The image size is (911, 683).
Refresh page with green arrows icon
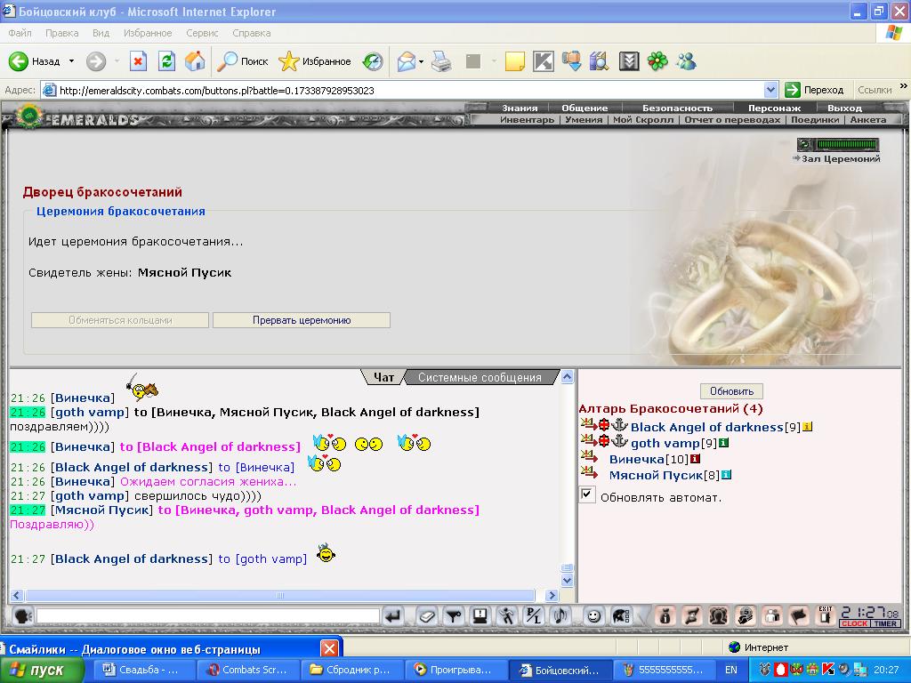tap(166, 61)
